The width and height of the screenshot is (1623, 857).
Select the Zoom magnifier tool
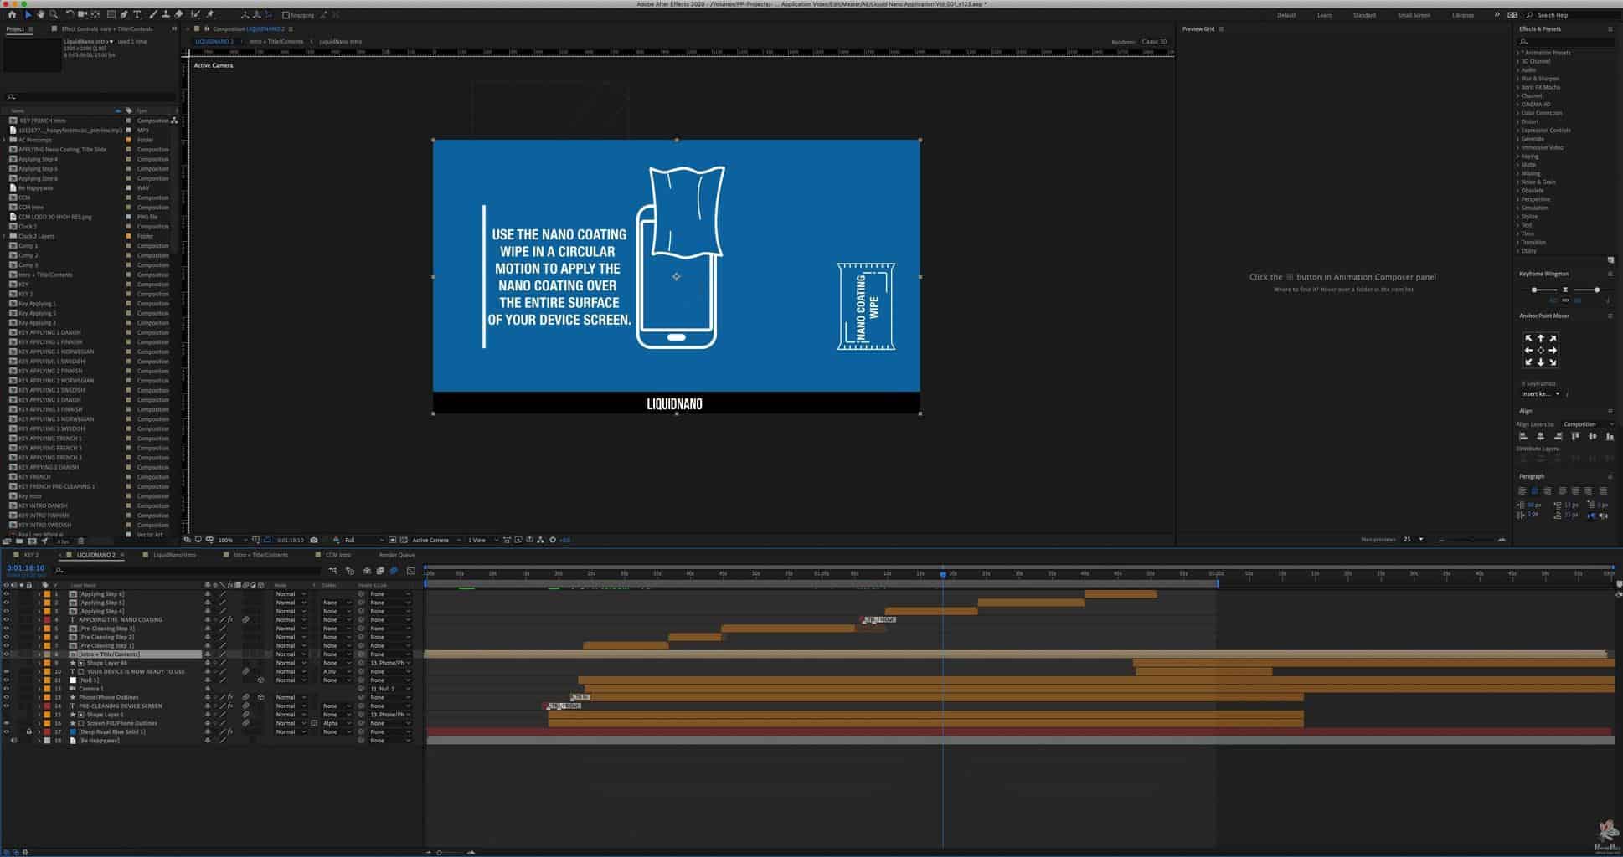54,14
